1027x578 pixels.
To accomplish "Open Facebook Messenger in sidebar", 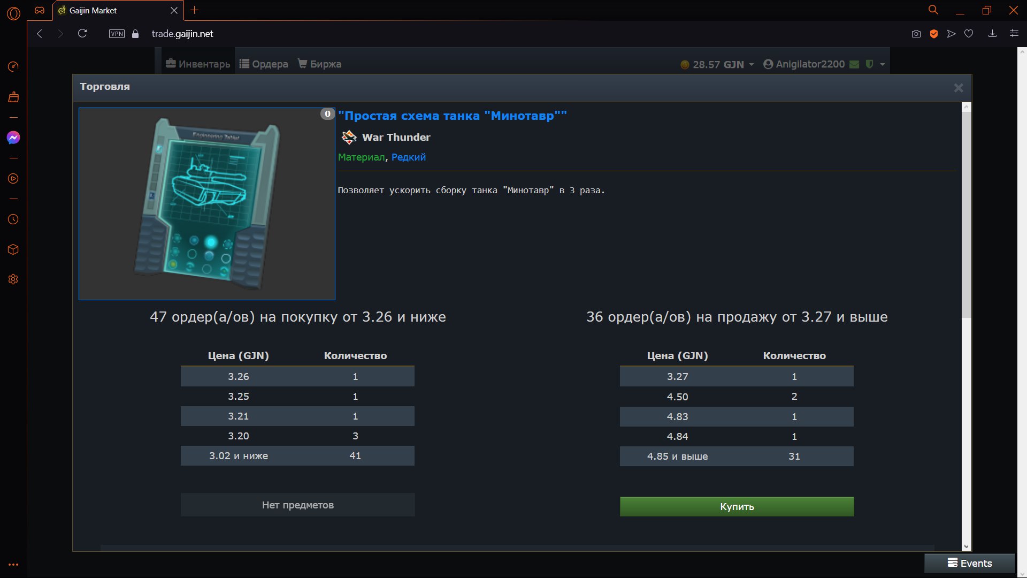I will tap(13, 138).
